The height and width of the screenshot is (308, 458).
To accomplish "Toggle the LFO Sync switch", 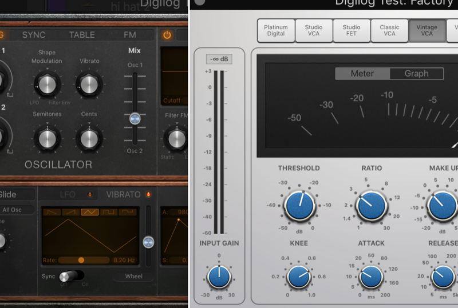I will coord(72,275).
